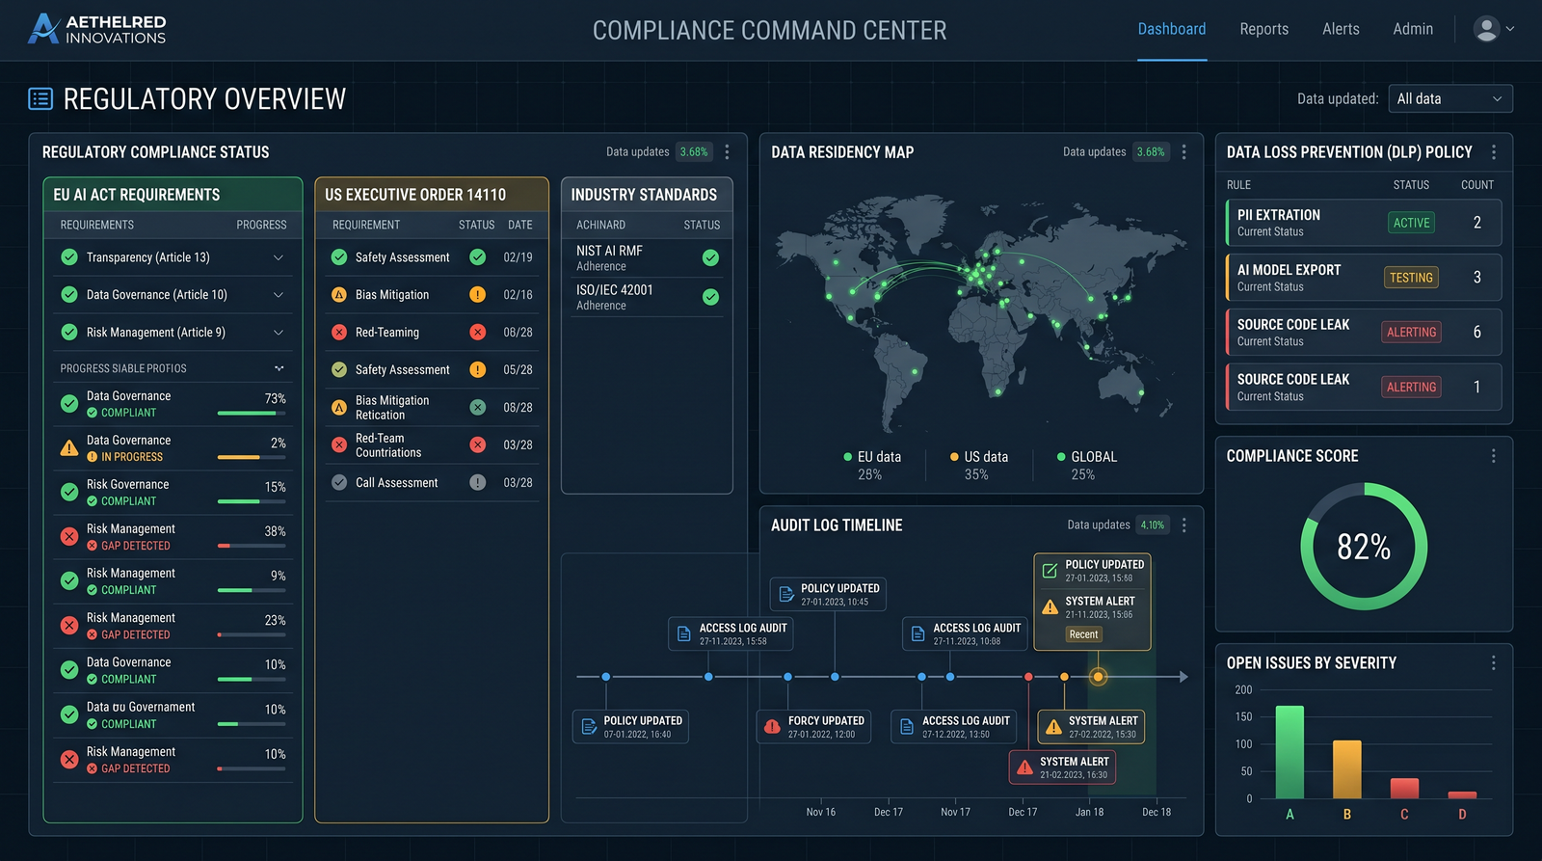
Task: Expand Transparency (Article 13) row chevron
Action: pyautogui.click(x=279, y=257)
